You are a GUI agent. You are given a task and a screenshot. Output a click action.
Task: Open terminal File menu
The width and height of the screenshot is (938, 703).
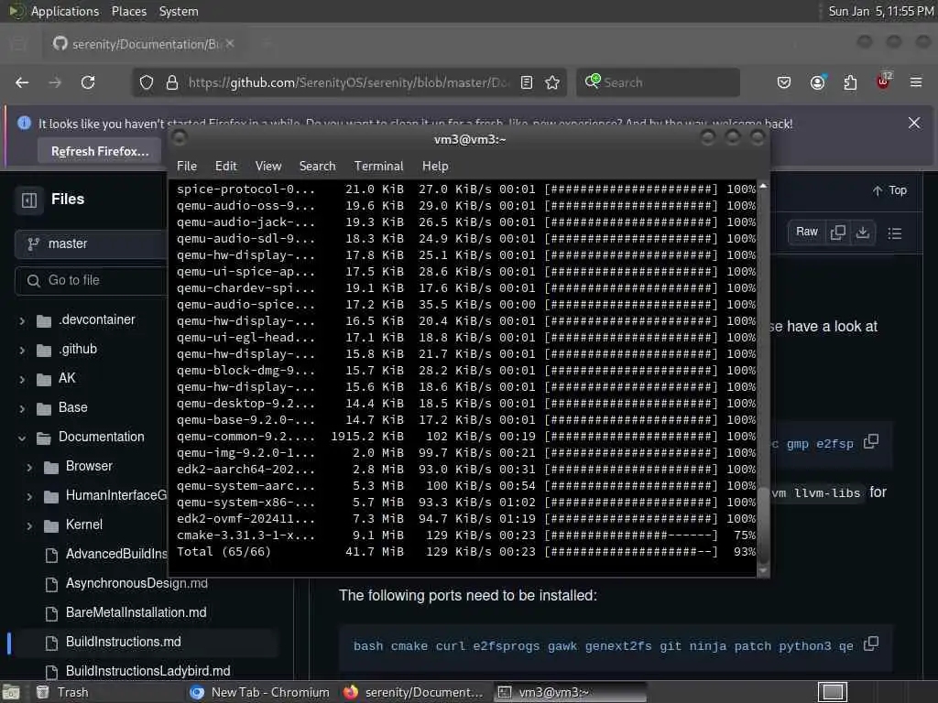tap(187, 167)
